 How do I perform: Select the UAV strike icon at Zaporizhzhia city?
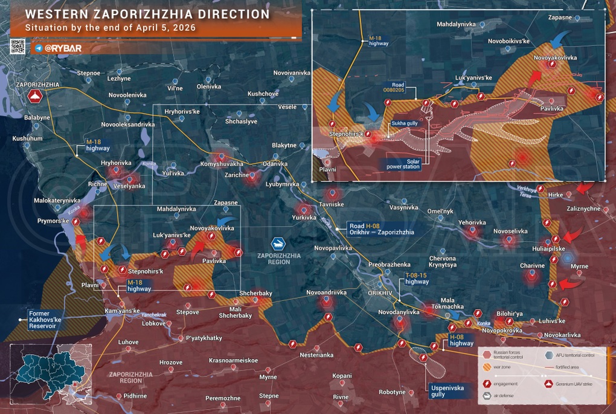(34, 97)
